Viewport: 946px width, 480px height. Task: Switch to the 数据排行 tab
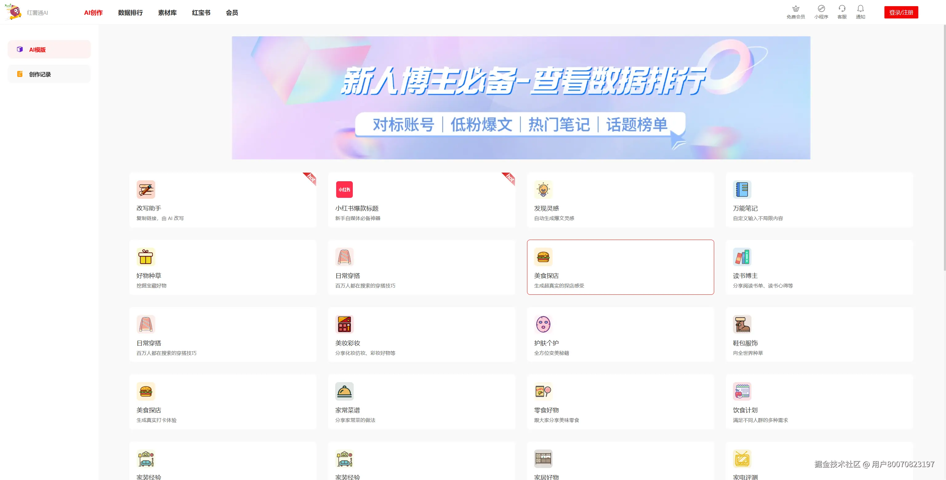click(x=130, y=12)
